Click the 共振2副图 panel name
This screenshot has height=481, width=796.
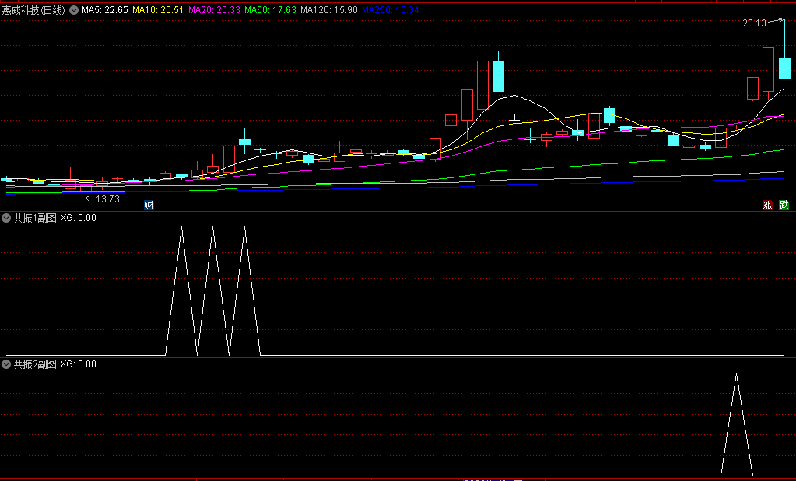(x=35, y=364)
